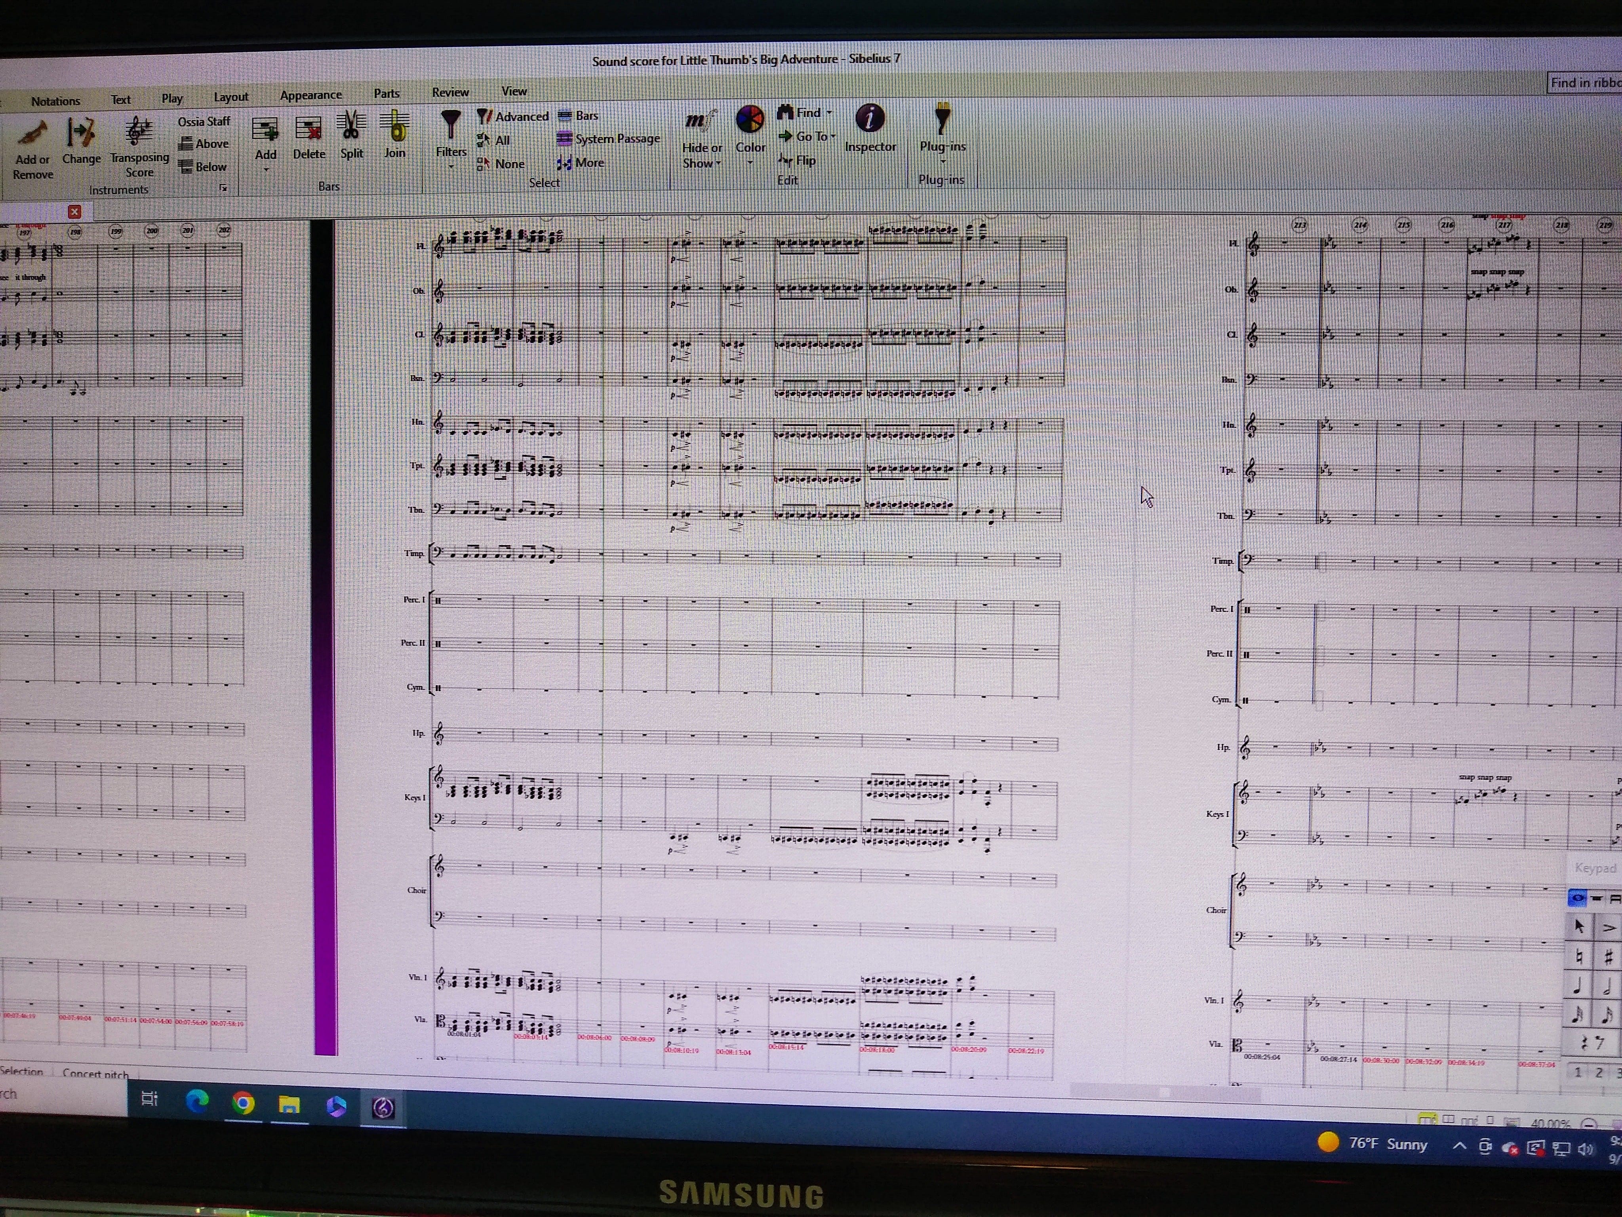Click the Add bars icon
This screenshot has width=1622, height=1217.
(x=265, y=130)
